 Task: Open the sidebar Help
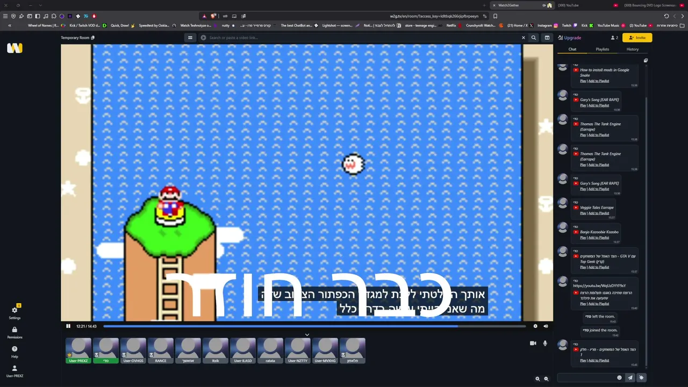15,352
